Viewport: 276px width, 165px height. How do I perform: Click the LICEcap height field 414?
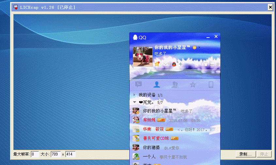coord(71,154)
